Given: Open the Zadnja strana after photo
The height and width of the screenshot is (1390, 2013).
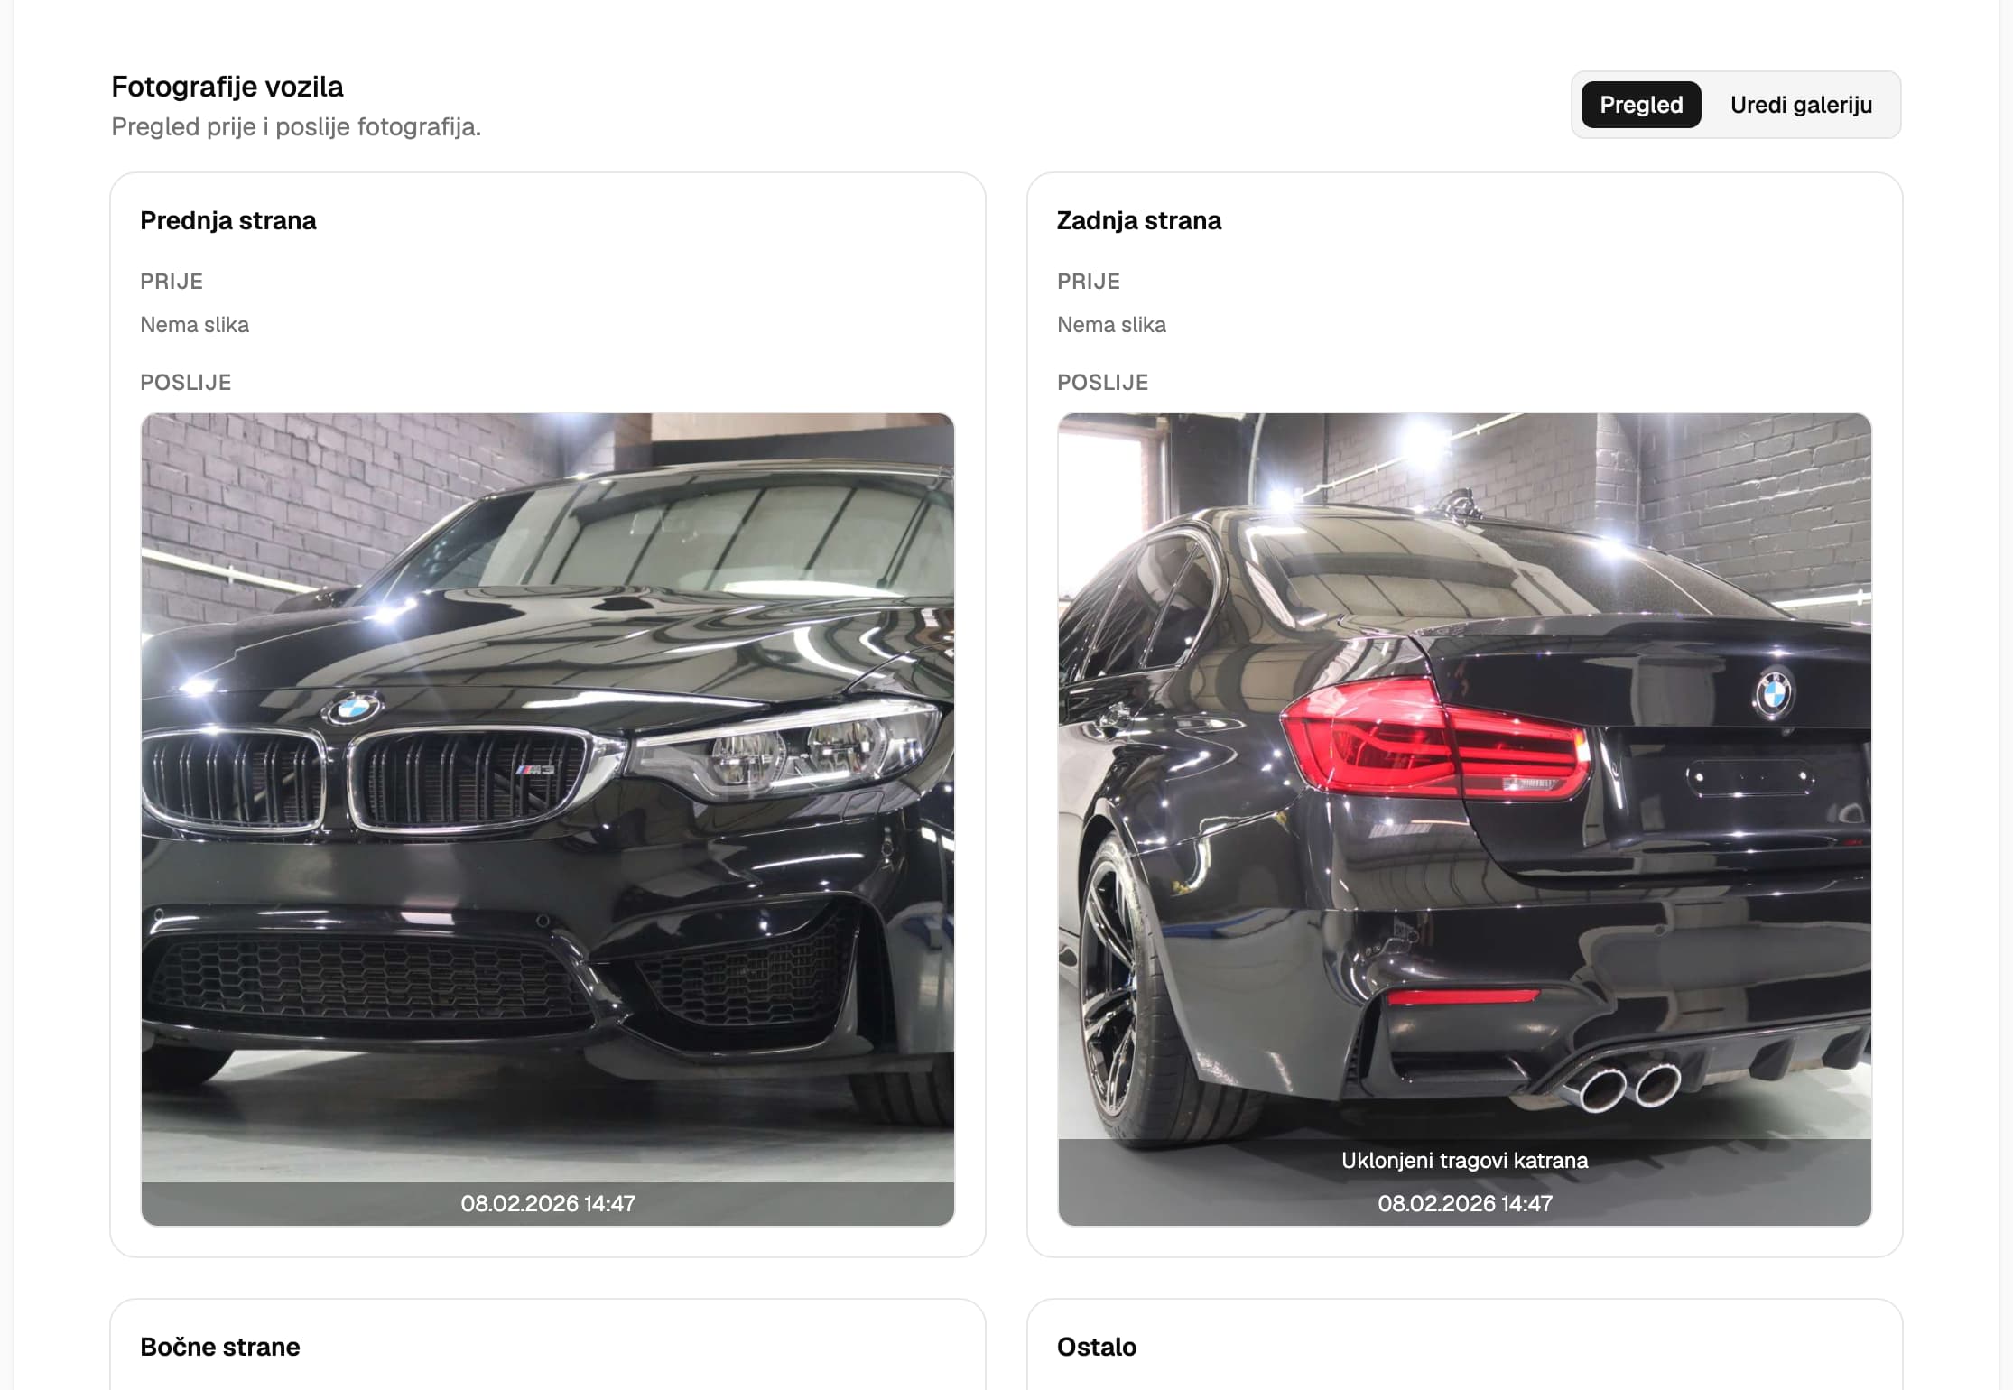Looking at the screenshot, I should click(x=1465, y=820).
